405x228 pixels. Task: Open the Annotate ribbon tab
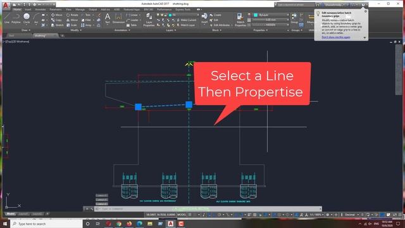pyautogui.click(x=40, y=9)
